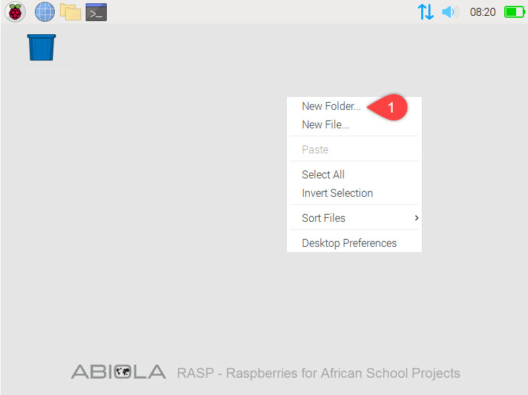Launch the web browser globe icon

click(45, 12)
